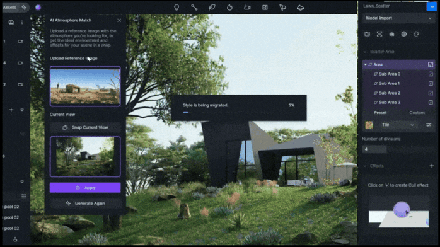Image resolution: width=440 pixels, height=247 pixels.
Task: Click the Generate Again button
Action: pyautogui.click(x=85, y=204)
